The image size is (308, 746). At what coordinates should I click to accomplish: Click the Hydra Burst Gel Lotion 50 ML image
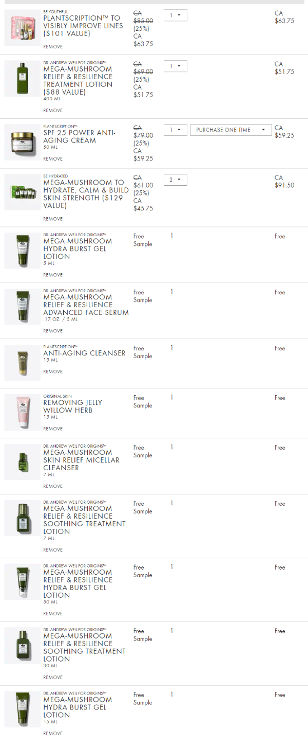22,581
